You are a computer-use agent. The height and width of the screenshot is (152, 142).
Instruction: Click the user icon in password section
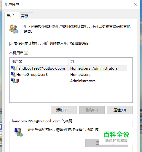(19, 132)
